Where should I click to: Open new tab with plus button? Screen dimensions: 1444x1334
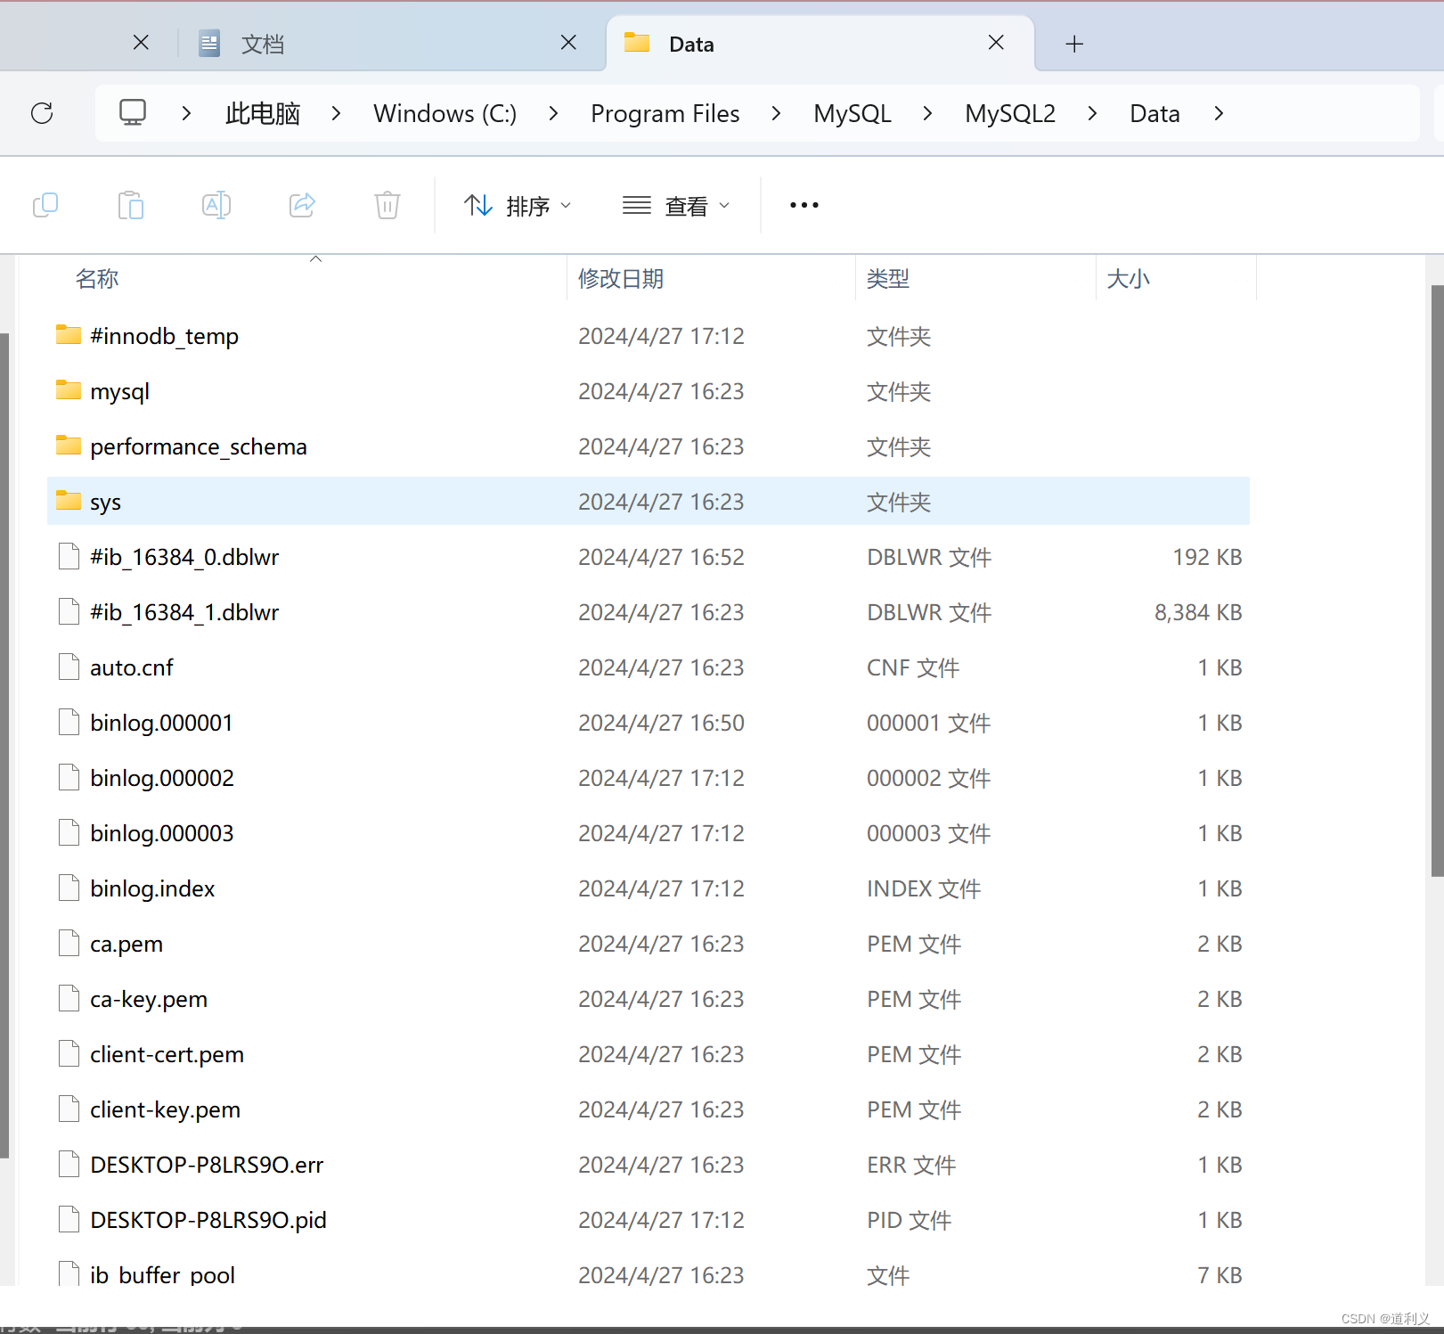tap(1074, 44)
